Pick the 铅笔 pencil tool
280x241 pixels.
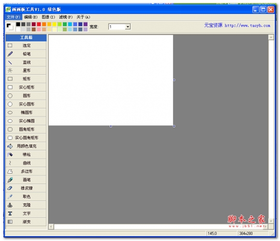click(x=26, y=54)
